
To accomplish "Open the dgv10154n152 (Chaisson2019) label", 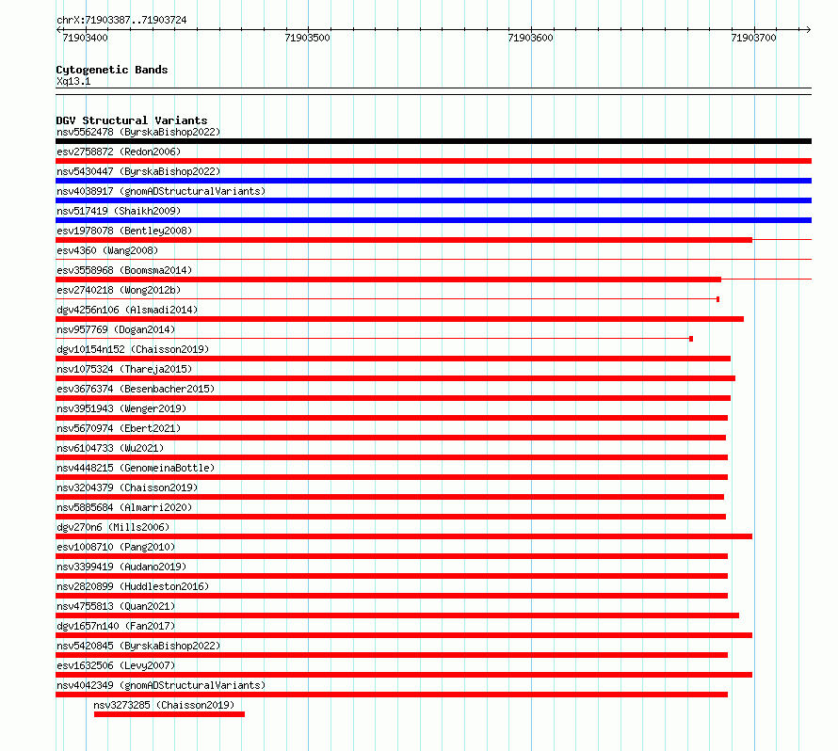I will point(133,349).
